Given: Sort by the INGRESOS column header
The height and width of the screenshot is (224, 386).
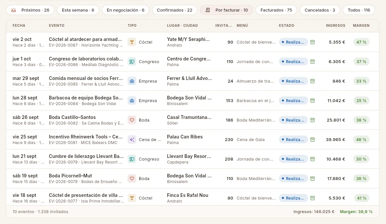Looking at the screenshot, I should 336,25.
